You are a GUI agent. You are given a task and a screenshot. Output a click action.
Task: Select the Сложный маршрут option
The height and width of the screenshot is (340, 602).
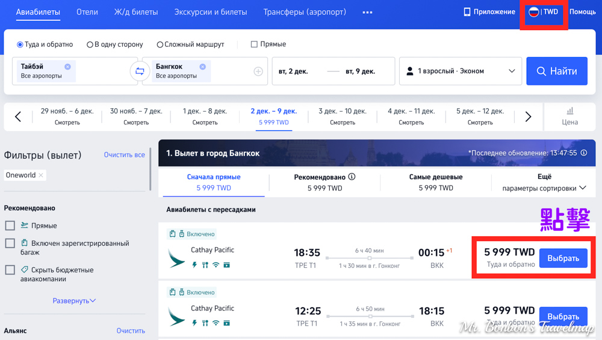point(160,44)
